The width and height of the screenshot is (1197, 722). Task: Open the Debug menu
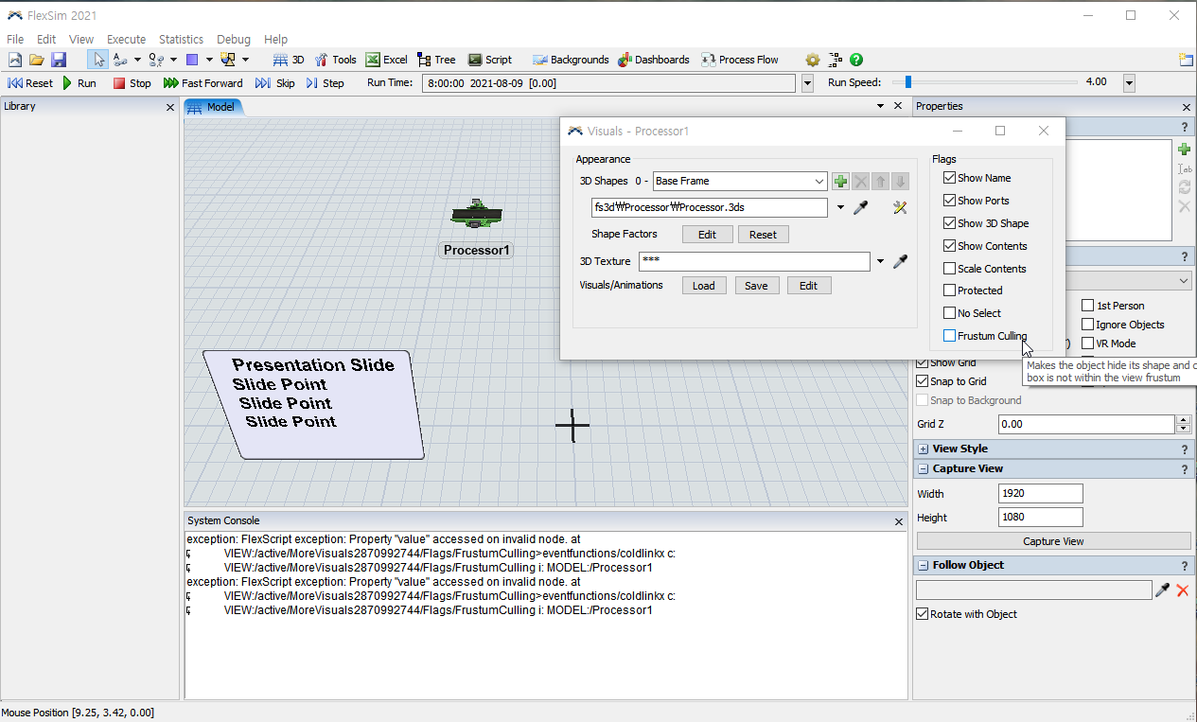(x=234, y=40)
